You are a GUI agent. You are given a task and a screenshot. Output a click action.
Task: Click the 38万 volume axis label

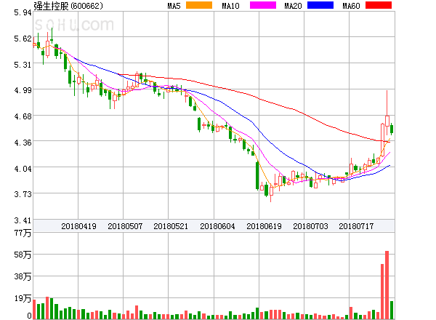23,276
